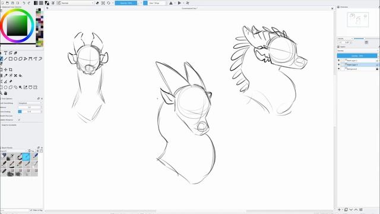
Task: Select the Crop tool
Action: click(x=11, y=70)
